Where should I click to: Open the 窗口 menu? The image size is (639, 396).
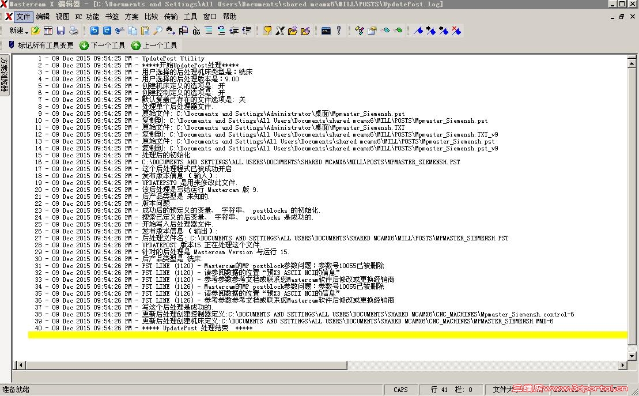coord(210,17)
